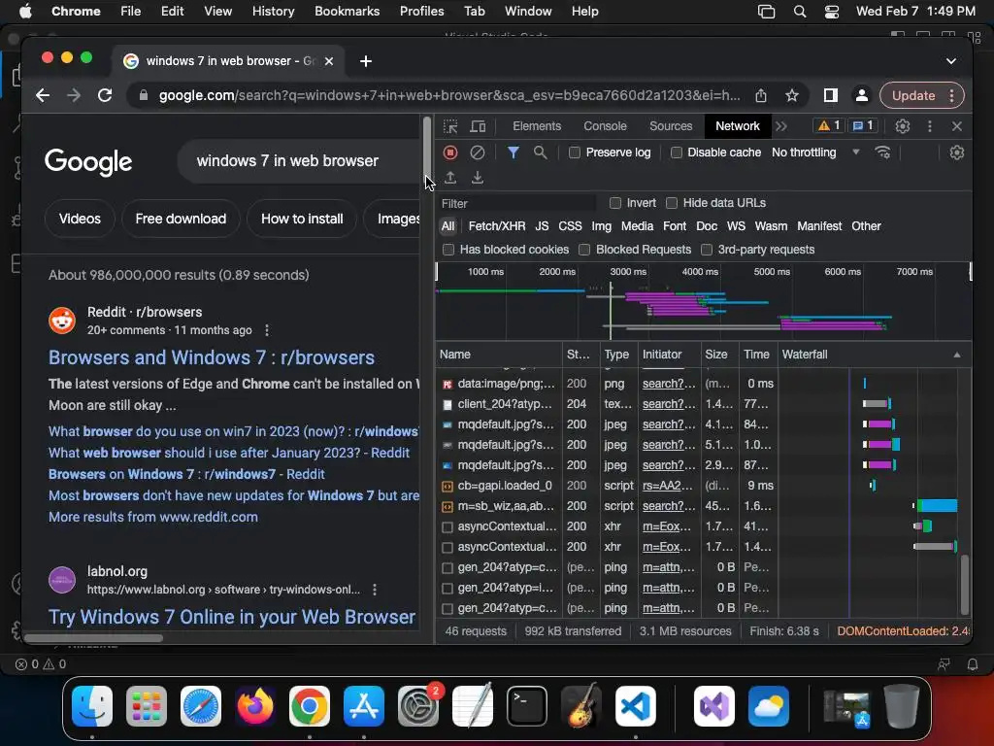Toggle the device toolbar icon

pos(478,126)
